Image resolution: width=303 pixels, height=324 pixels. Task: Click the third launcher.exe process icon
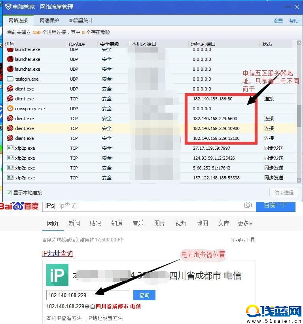pyautogui.click(x=10, y=69)
